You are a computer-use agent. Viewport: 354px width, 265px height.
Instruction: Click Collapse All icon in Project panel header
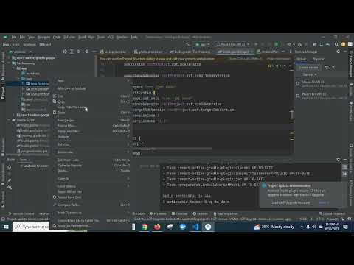(79, 52)
